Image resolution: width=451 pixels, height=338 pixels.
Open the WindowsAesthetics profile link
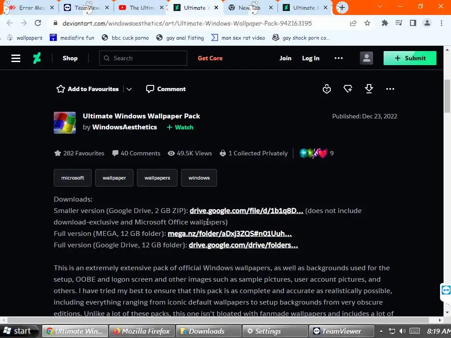[x=125, y=127]
